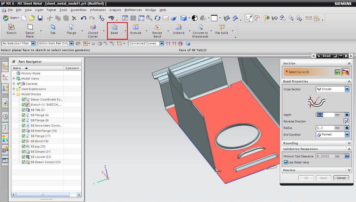Click the Start button
Screen dimensions: 356x202
(11, 18)
